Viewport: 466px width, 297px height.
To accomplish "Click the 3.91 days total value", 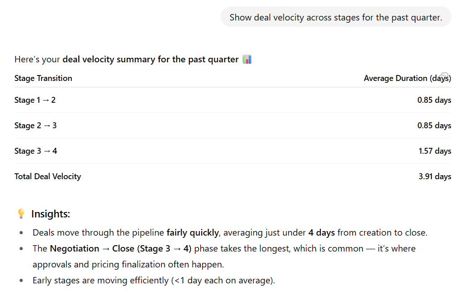I will 435,176.
